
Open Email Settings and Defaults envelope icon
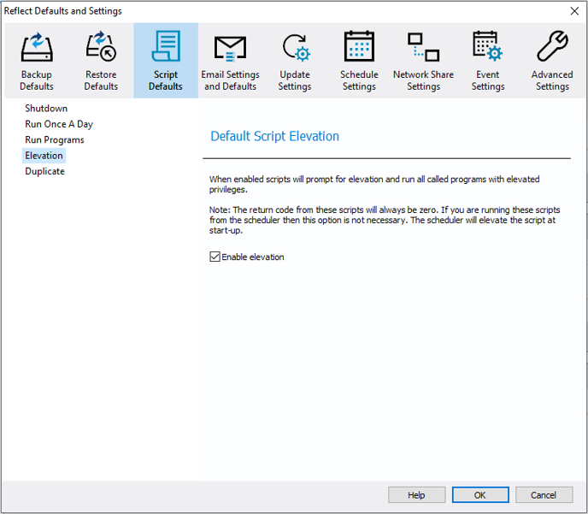pyautogui.click(x=230, y=47)
